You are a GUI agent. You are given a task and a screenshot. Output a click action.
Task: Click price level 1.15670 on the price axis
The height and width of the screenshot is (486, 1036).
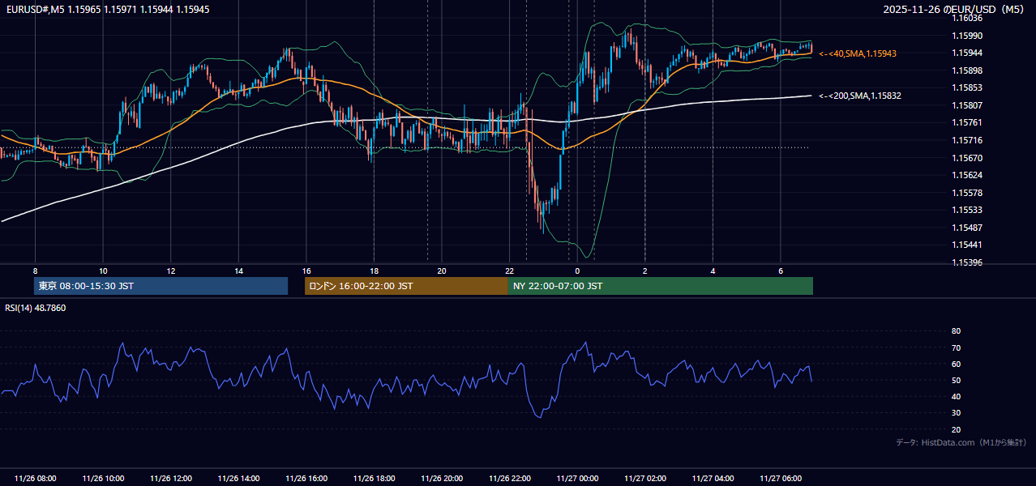coord(967,158)
